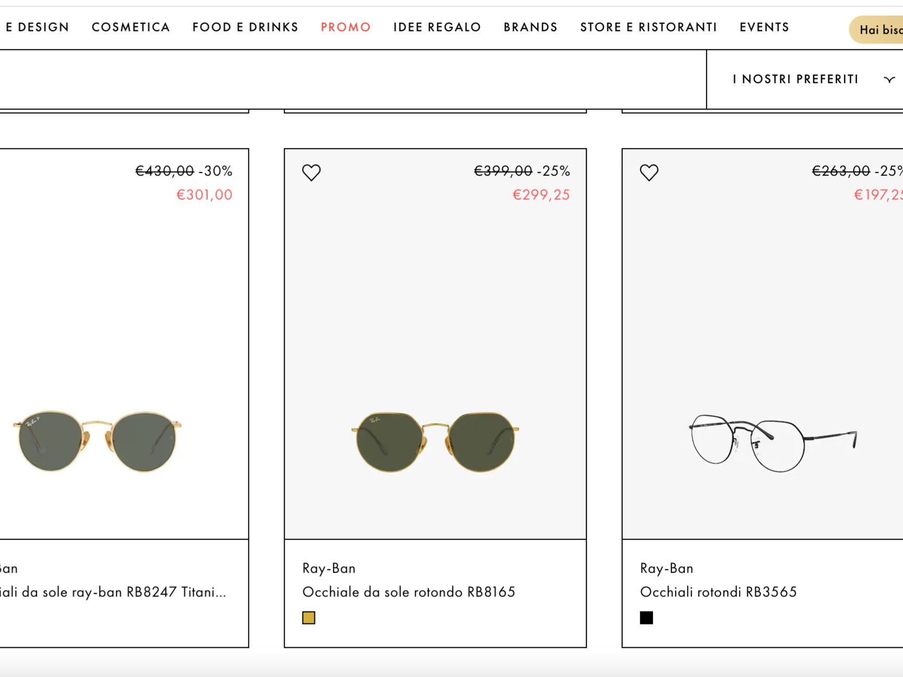903x677 pixels.
Task: Open the Brands menu
Action: point(531,27)
